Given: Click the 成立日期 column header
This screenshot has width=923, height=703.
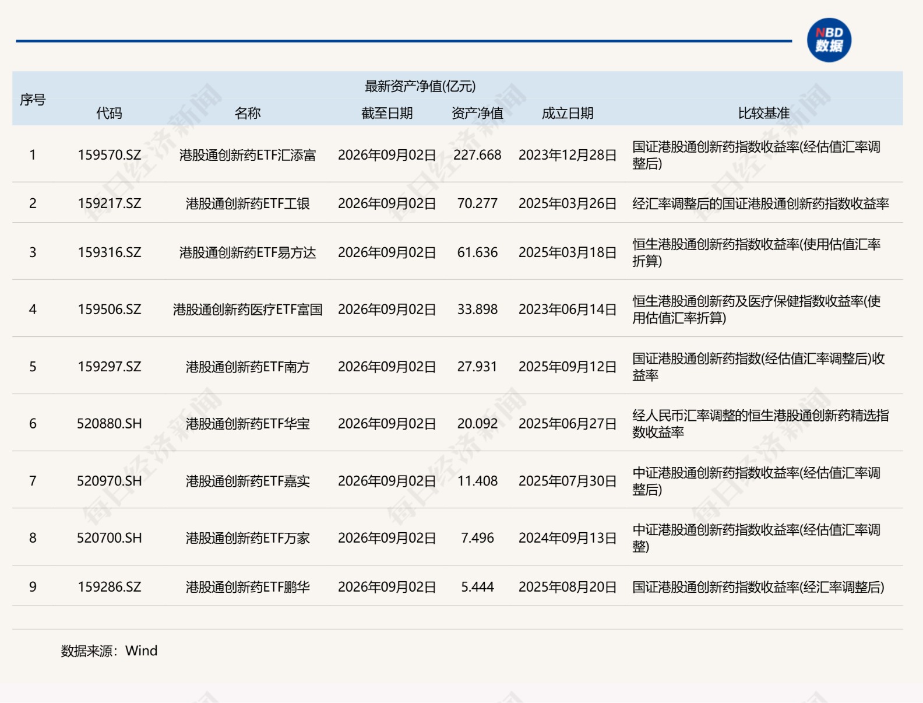Looking at the screenshot, I should click(568, 113).
